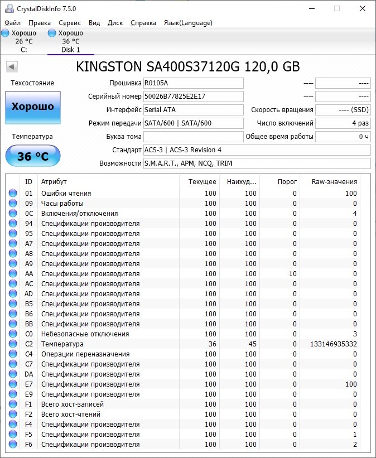Click the status icon of row AA
Image resolution: width=376 pixels, height=458 pixels.
(13, 273)
